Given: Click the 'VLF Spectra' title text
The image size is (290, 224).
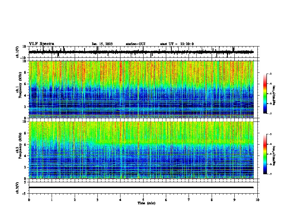Looking at the screenshot, I should click(41, 44).
